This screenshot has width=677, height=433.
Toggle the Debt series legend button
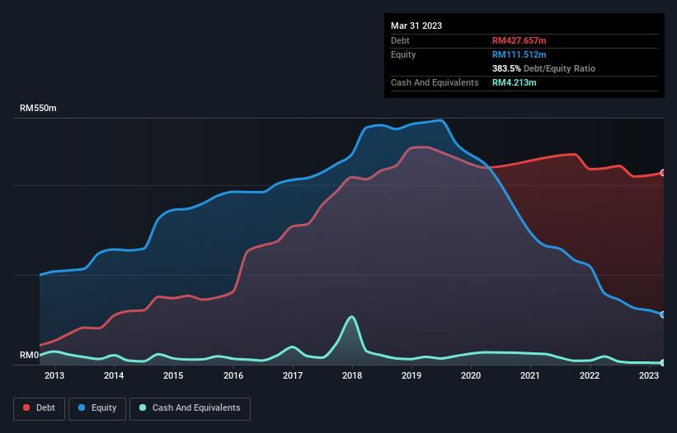(x=40, y=408)
